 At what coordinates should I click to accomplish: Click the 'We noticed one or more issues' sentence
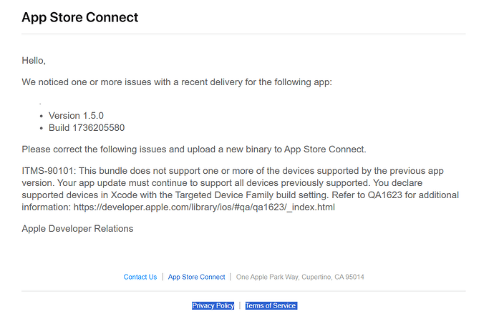(x=177, y=82)
